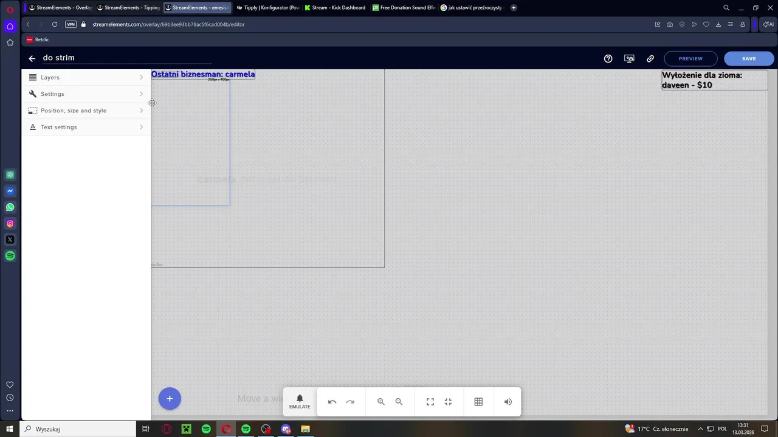Zoom out on the canvas
This screenshot has height=437, width=778.
(x=399, y=402)
